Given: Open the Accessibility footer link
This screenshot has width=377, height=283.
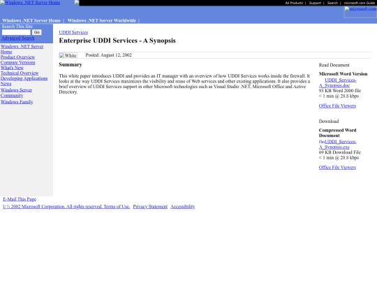Looking at the screenshot, I should coord(183,206).
